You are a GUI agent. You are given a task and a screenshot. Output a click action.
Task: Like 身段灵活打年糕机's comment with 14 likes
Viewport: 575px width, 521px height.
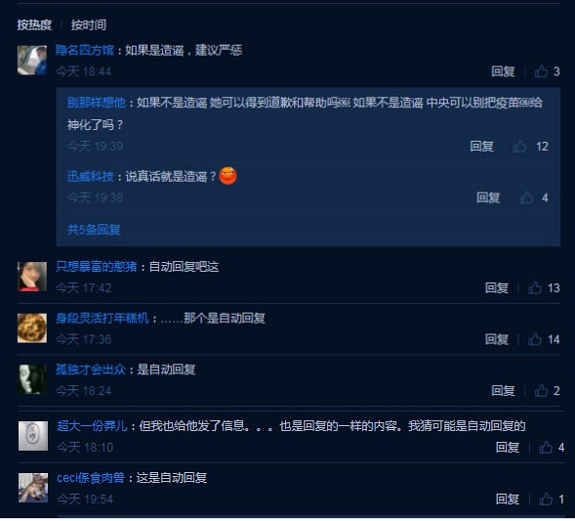(535, 339)
